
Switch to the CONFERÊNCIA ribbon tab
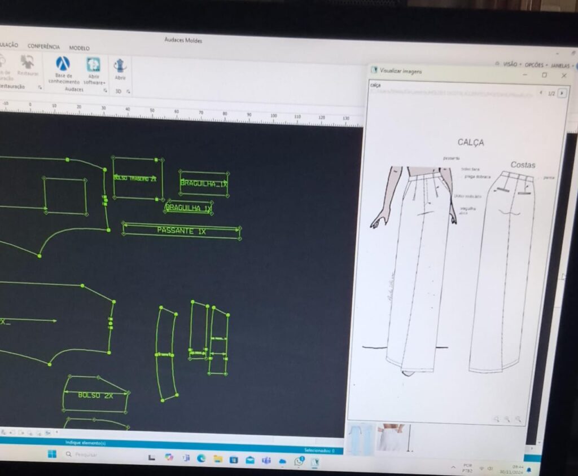point(43,46)
